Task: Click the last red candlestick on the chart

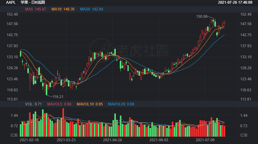Action: tap(224, 23)
